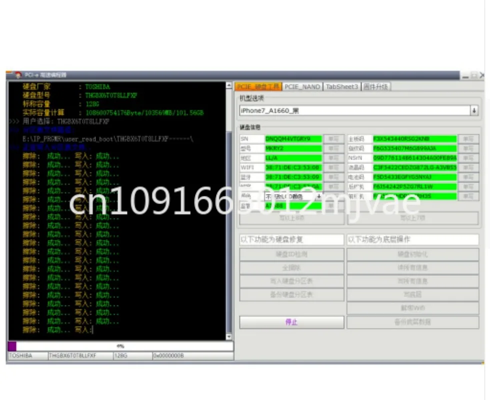Click the single-write button in NSrN row
The image size is (490, 400).
[468, 158]
